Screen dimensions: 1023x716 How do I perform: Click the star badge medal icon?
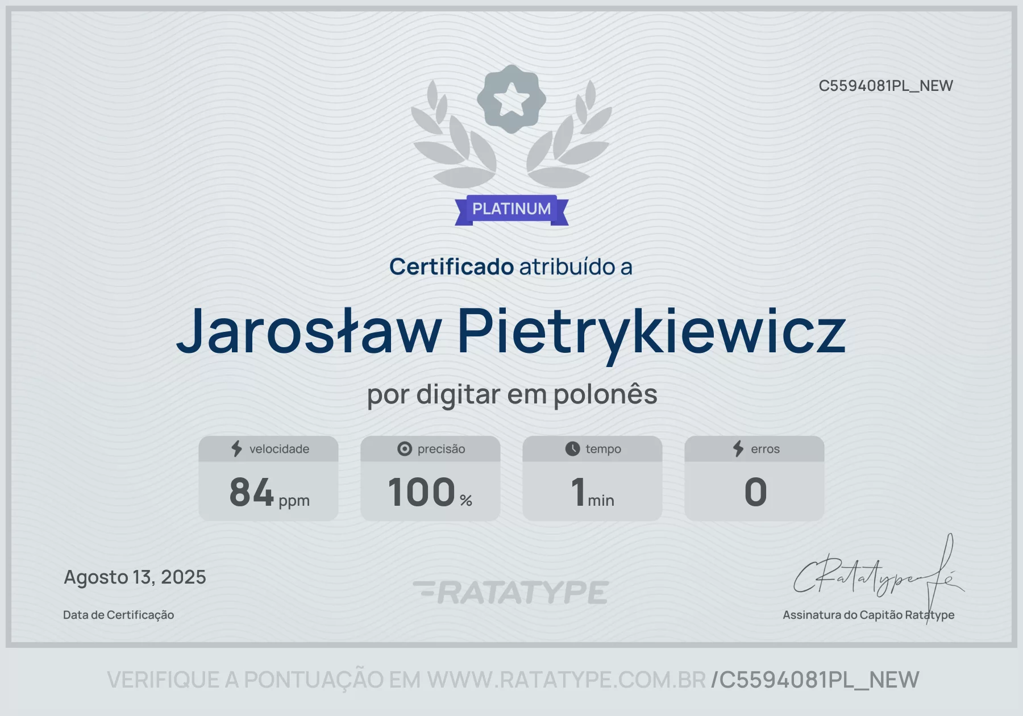click(511, 99)
